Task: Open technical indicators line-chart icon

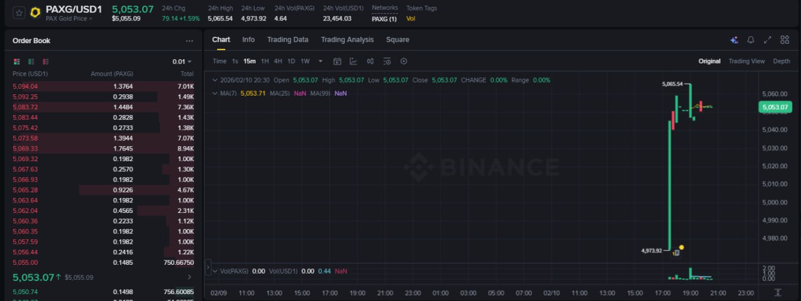Action: pyautogui.click(x=354, y=61)
